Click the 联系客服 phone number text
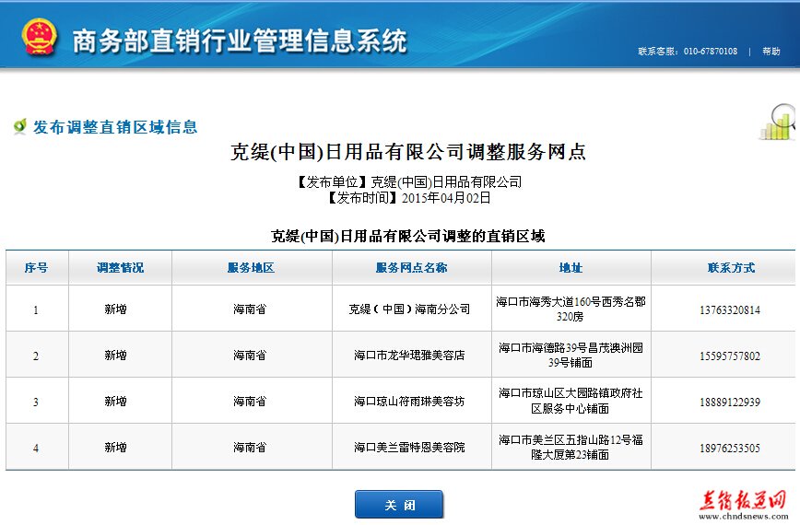This screenshot has height=525, width=800. pyautogui.click(x=688, y=51)
